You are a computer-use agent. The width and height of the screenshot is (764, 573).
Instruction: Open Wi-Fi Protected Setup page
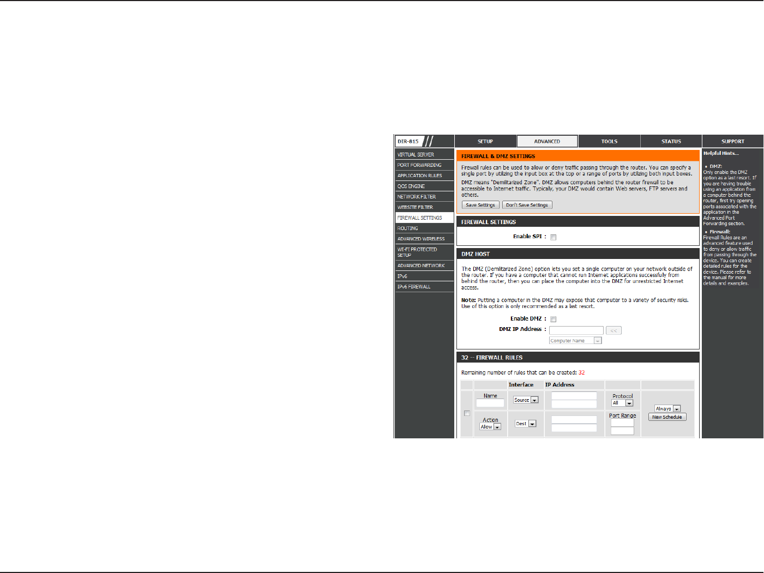point(425,252)
